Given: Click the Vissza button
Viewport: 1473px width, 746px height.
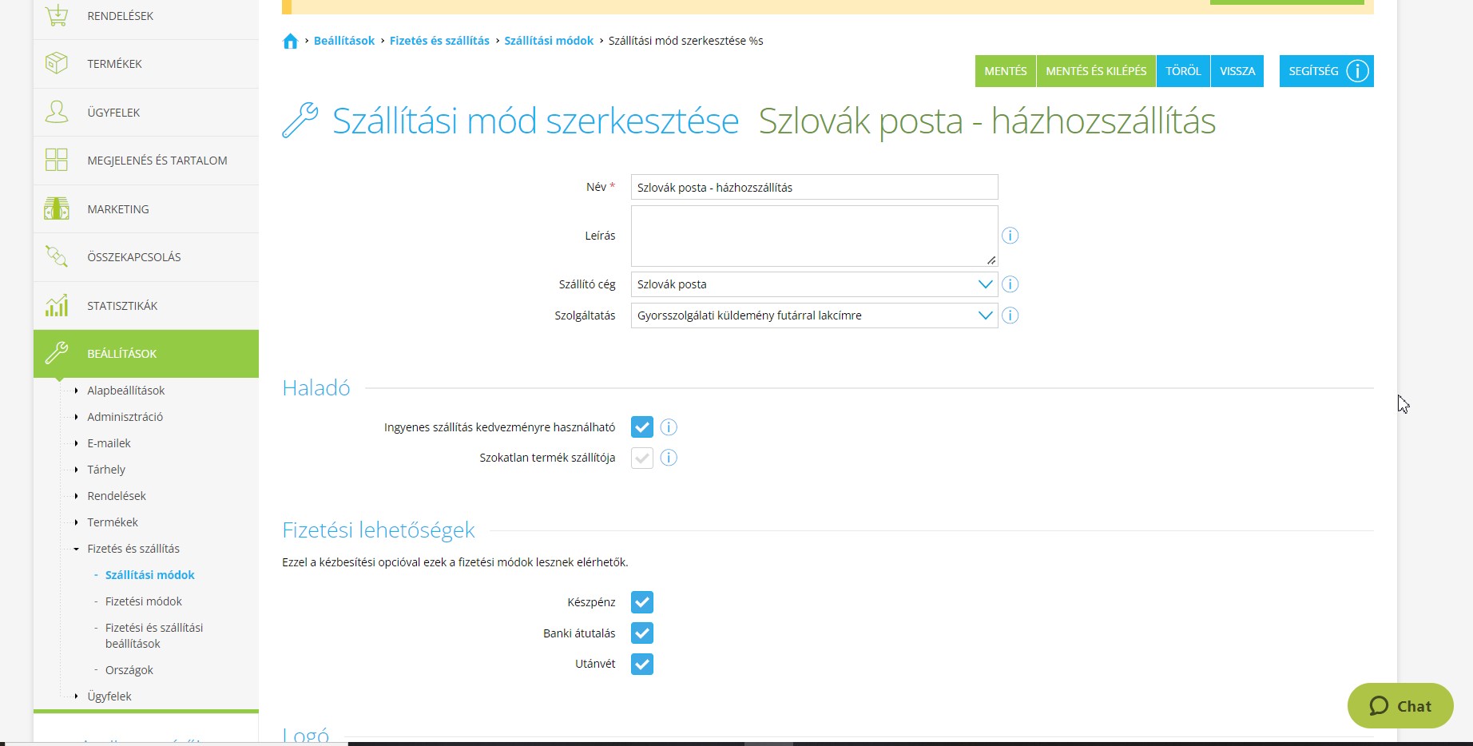Looking at the screenshot, I should tap(1237, 71).
